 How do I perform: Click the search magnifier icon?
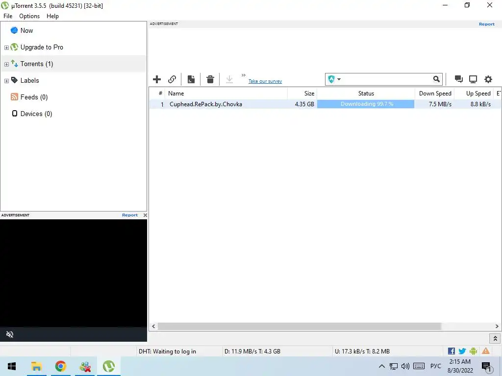pyautogui.click(x=436, y=79)
